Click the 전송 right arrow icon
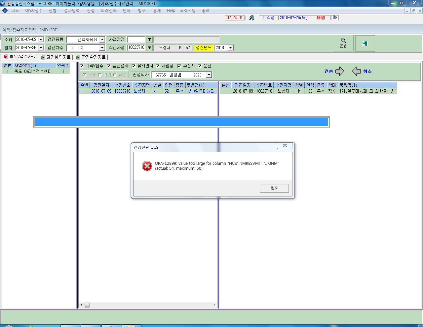This screenshot has height=327, width=423. click(340, 71)
